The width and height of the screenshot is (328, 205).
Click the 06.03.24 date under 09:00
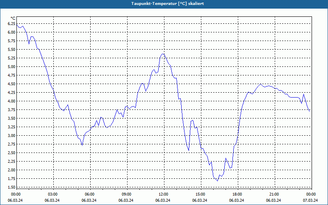tap(126, 200)
